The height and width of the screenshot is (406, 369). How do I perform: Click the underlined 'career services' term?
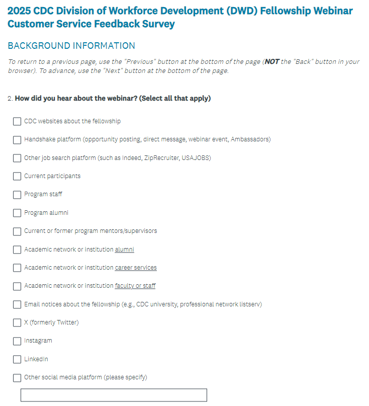pos(136,268)
